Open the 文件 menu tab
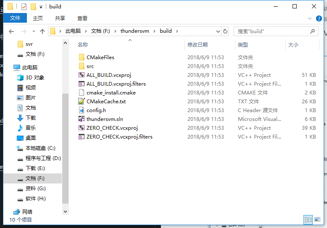This screenshot has width=327, height=228. pos(15,18)
